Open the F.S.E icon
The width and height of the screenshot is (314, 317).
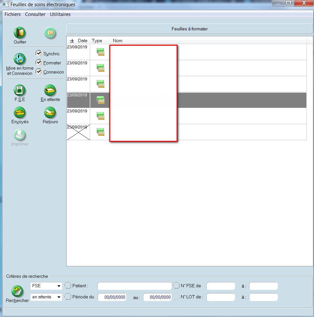tap(20, 91)
